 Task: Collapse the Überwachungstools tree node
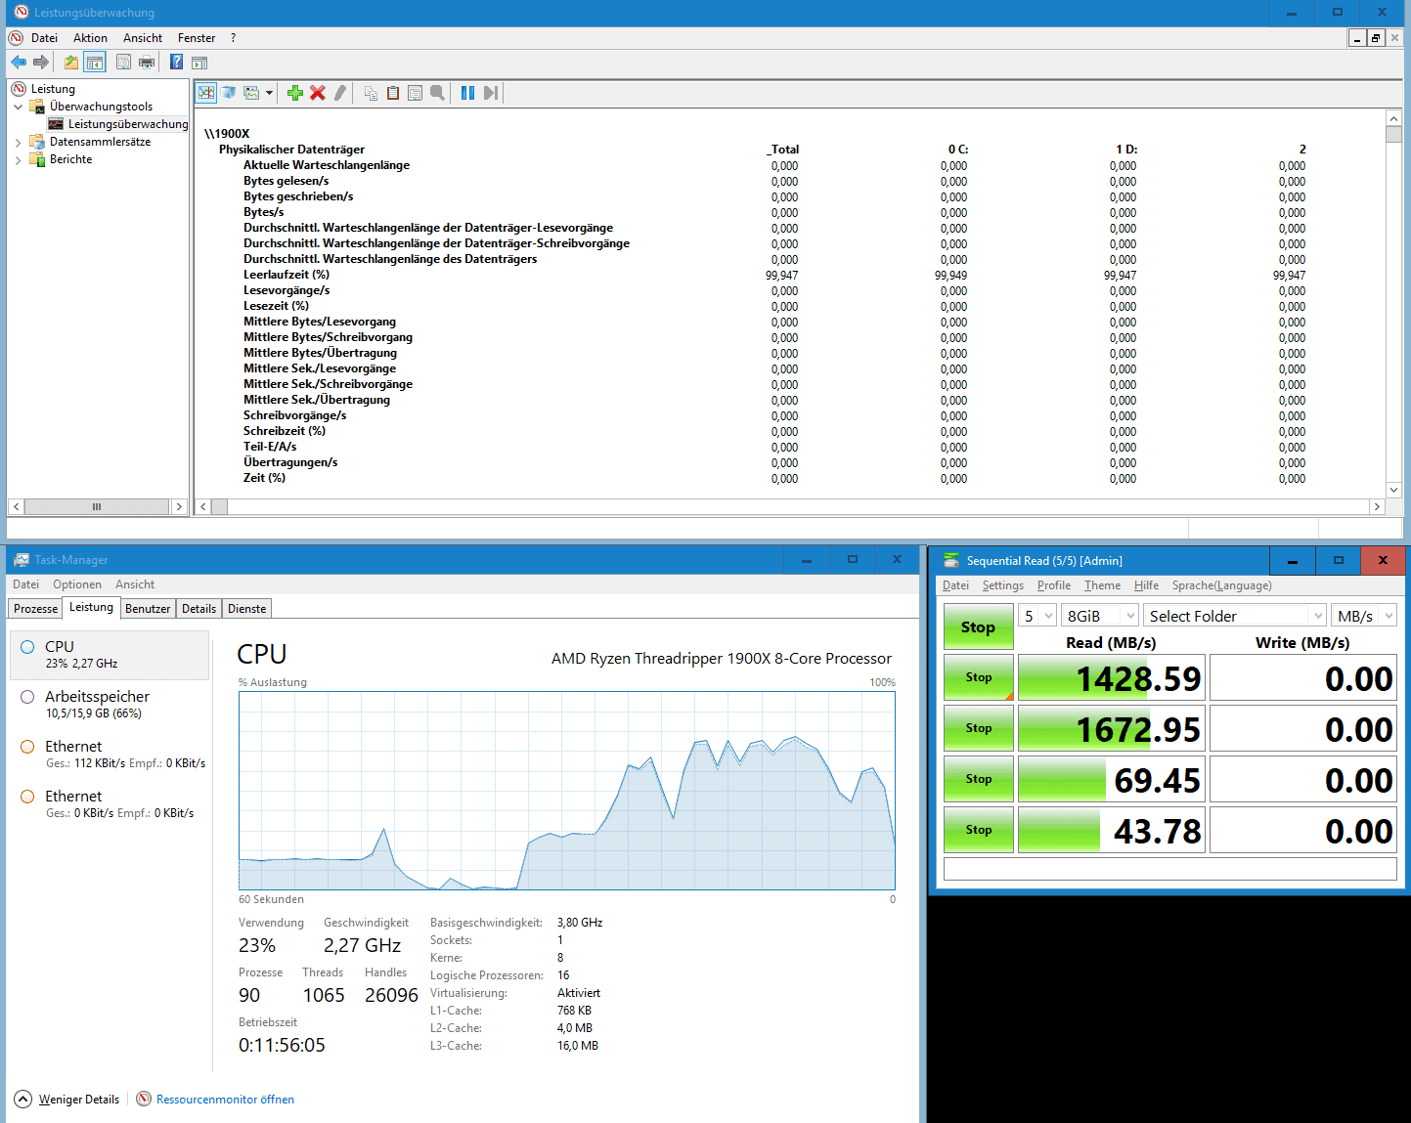coord(18,107)
